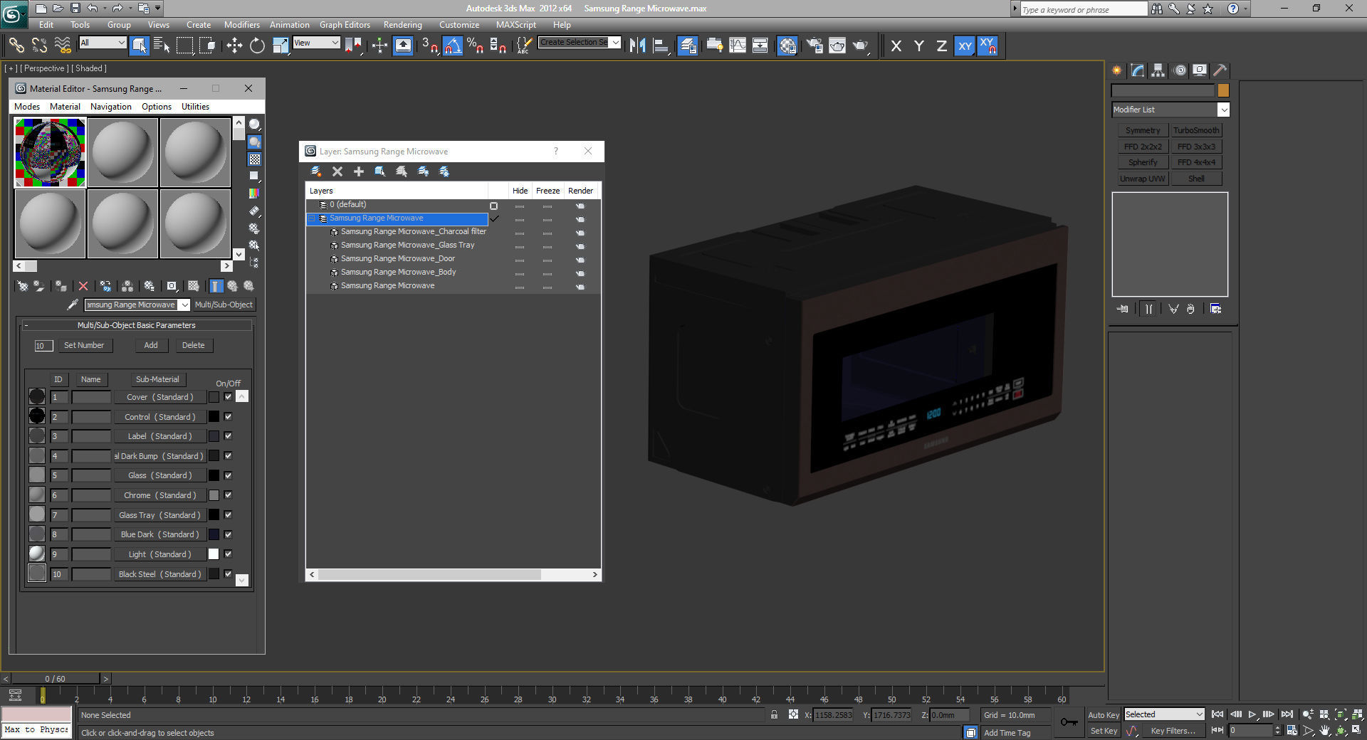Open the MAXScript menu
The height and width of the screenshot is (740, 1367).
pyautogui.click(x=516, y=25)
